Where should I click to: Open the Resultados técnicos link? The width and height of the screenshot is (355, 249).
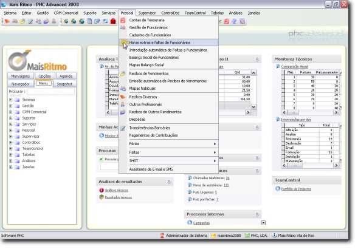tap(118, 197)
